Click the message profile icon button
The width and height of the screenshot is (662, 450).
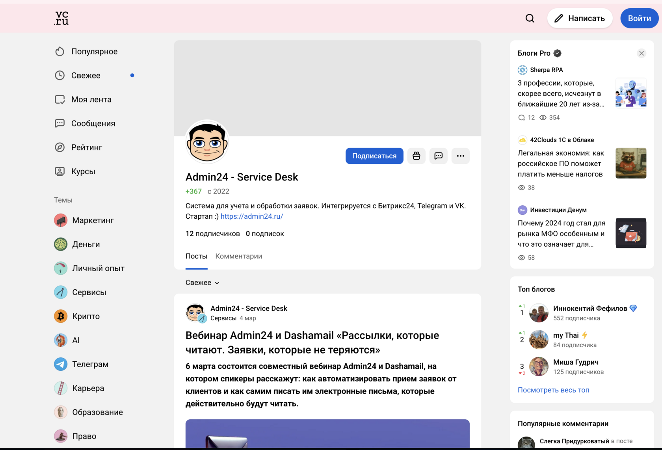click(439, 156)
